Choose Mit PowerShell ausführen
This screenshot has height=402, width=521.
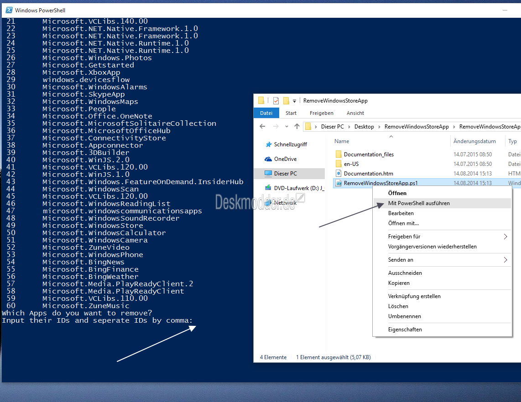(x=442, y=203)
